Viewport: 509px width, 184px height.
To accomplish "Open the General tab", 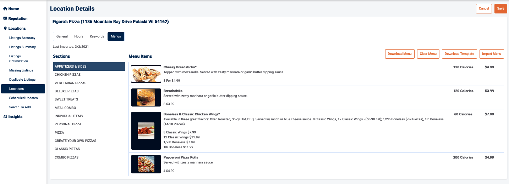I will click(62, 36).
